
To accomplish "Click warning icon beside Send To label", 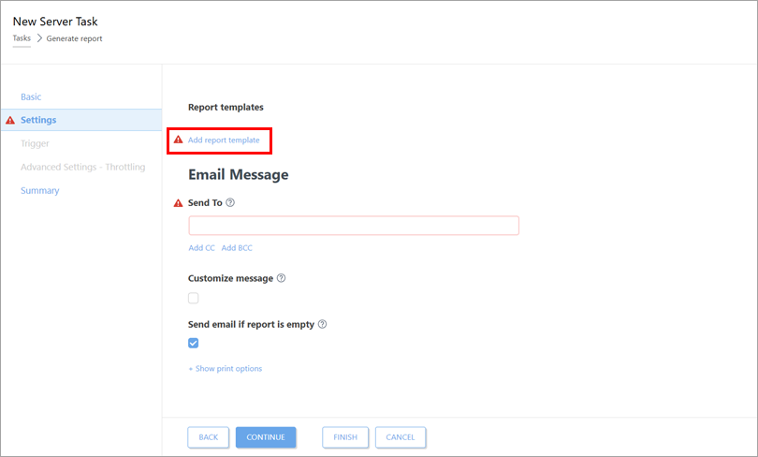I will click(x=178, y=202).
